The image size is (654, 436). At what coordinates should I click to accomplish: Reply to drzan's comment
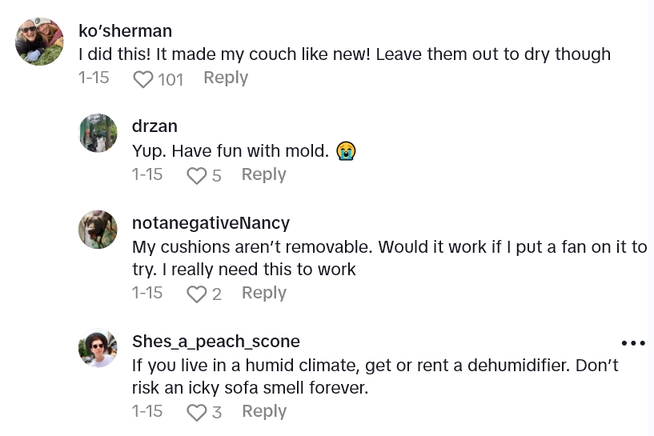(x=263, y=174)
